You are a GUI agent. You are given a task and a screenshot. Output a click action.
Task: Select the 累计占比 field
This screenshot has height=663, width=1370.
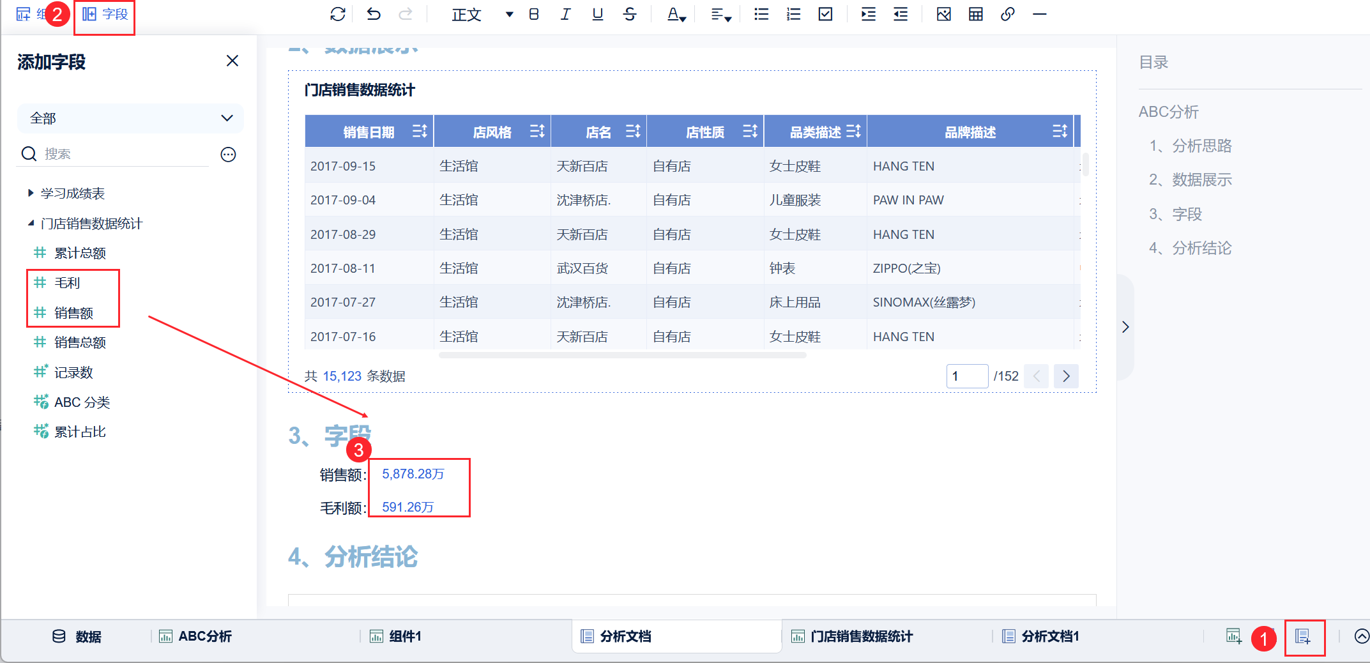tap(70, 432)
